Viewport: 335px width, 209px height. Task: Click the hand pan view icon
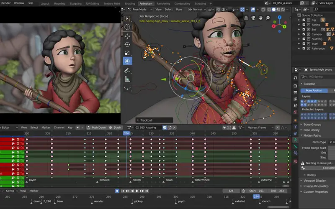(260, 18)
